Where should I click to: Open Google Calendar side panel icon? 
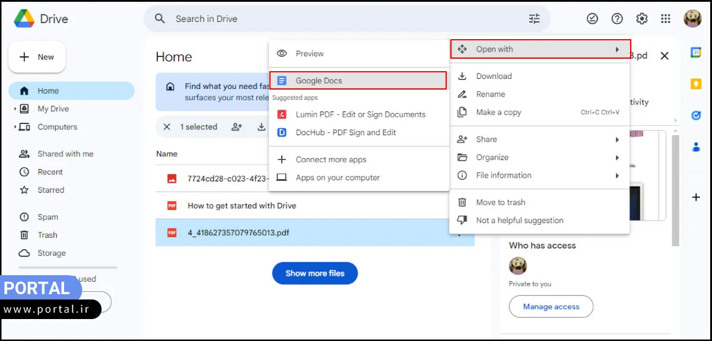tap(696, 53)
